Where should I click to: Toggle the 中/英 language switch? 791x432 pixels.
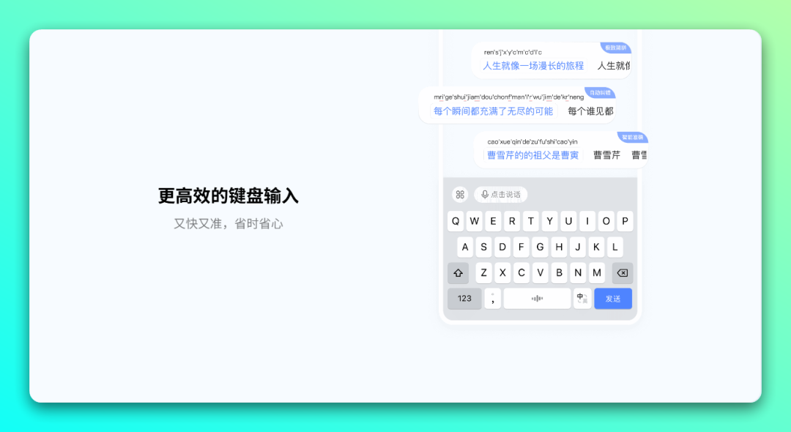[582, 298]
